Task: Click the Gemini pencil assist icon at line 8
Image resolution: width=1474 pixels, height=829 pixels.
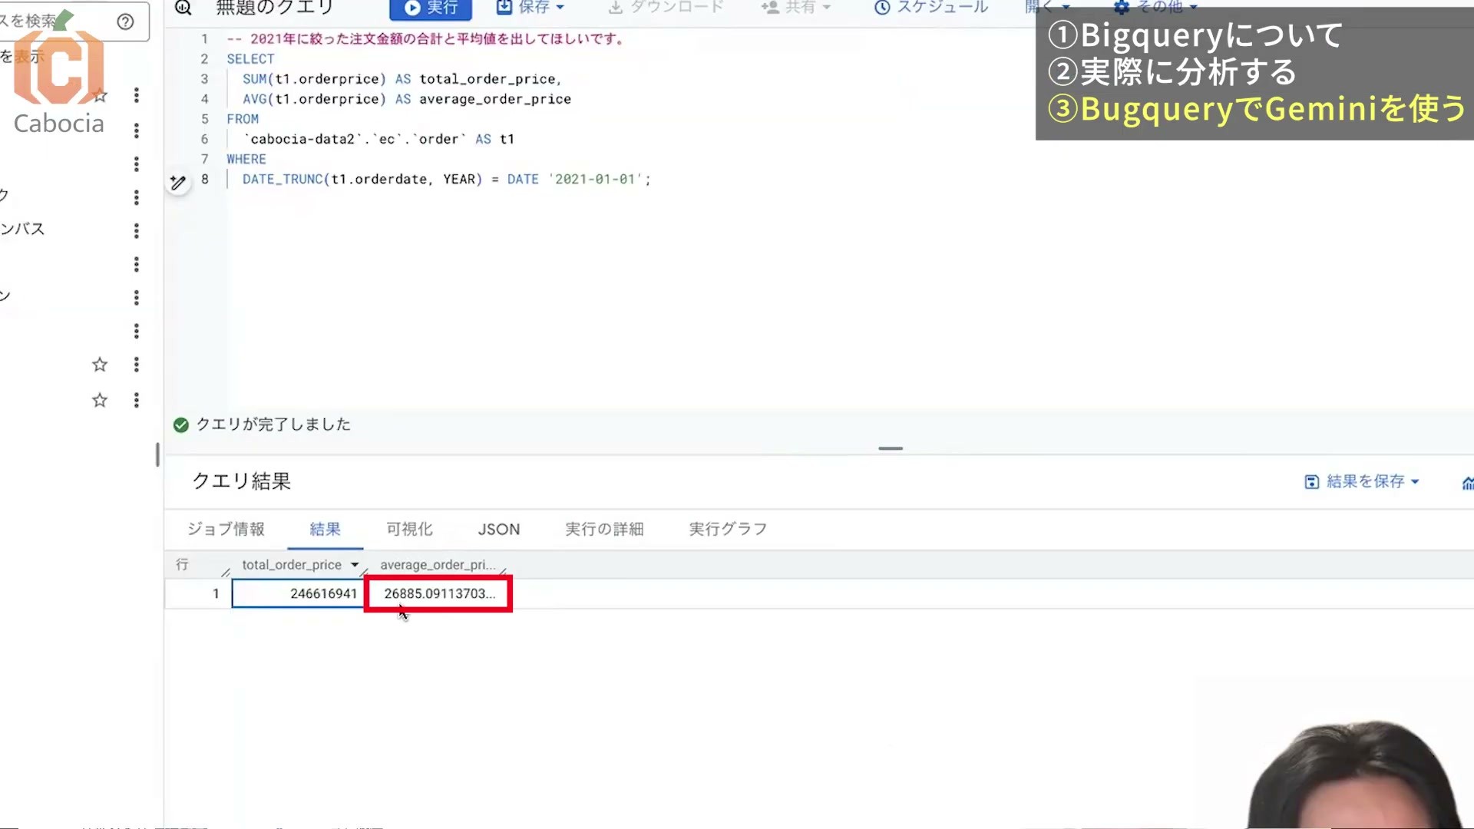Action: (x=178, y=182)
